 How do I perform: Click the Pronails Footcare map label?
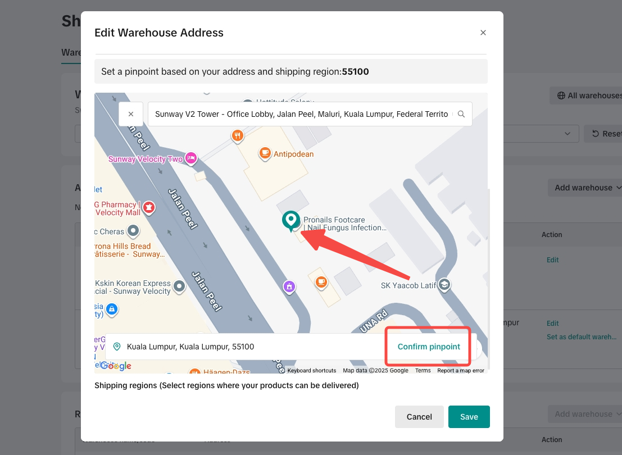[344, 224]
